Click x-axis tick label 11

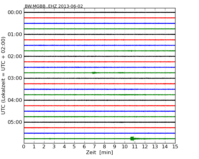click(x=135, y=147)
